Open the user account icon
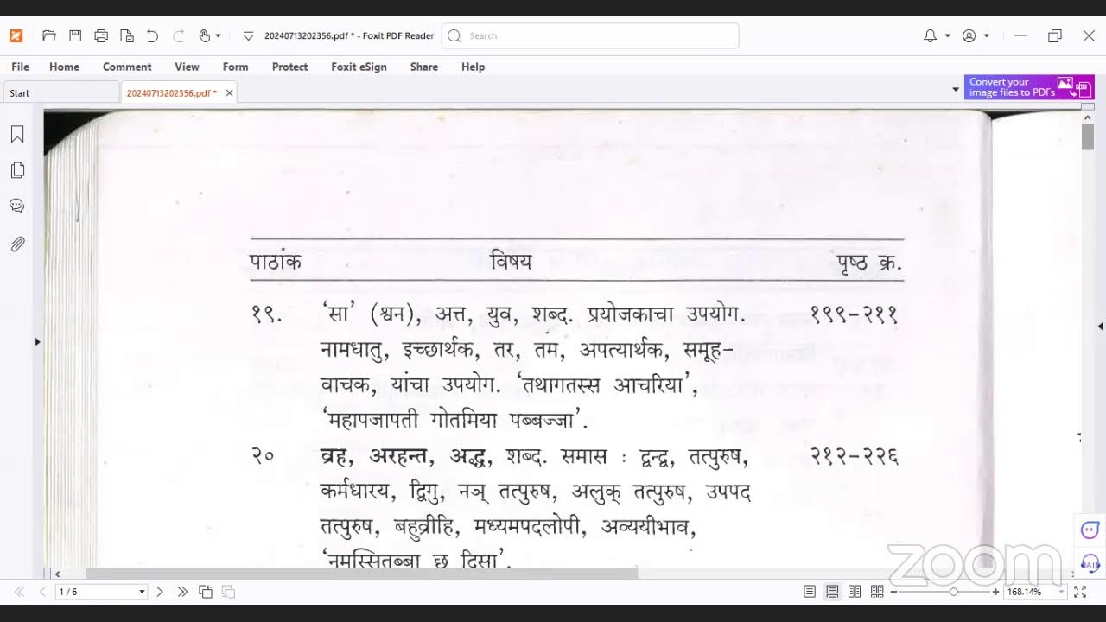The image size is (1106, 622). (969, 35)
